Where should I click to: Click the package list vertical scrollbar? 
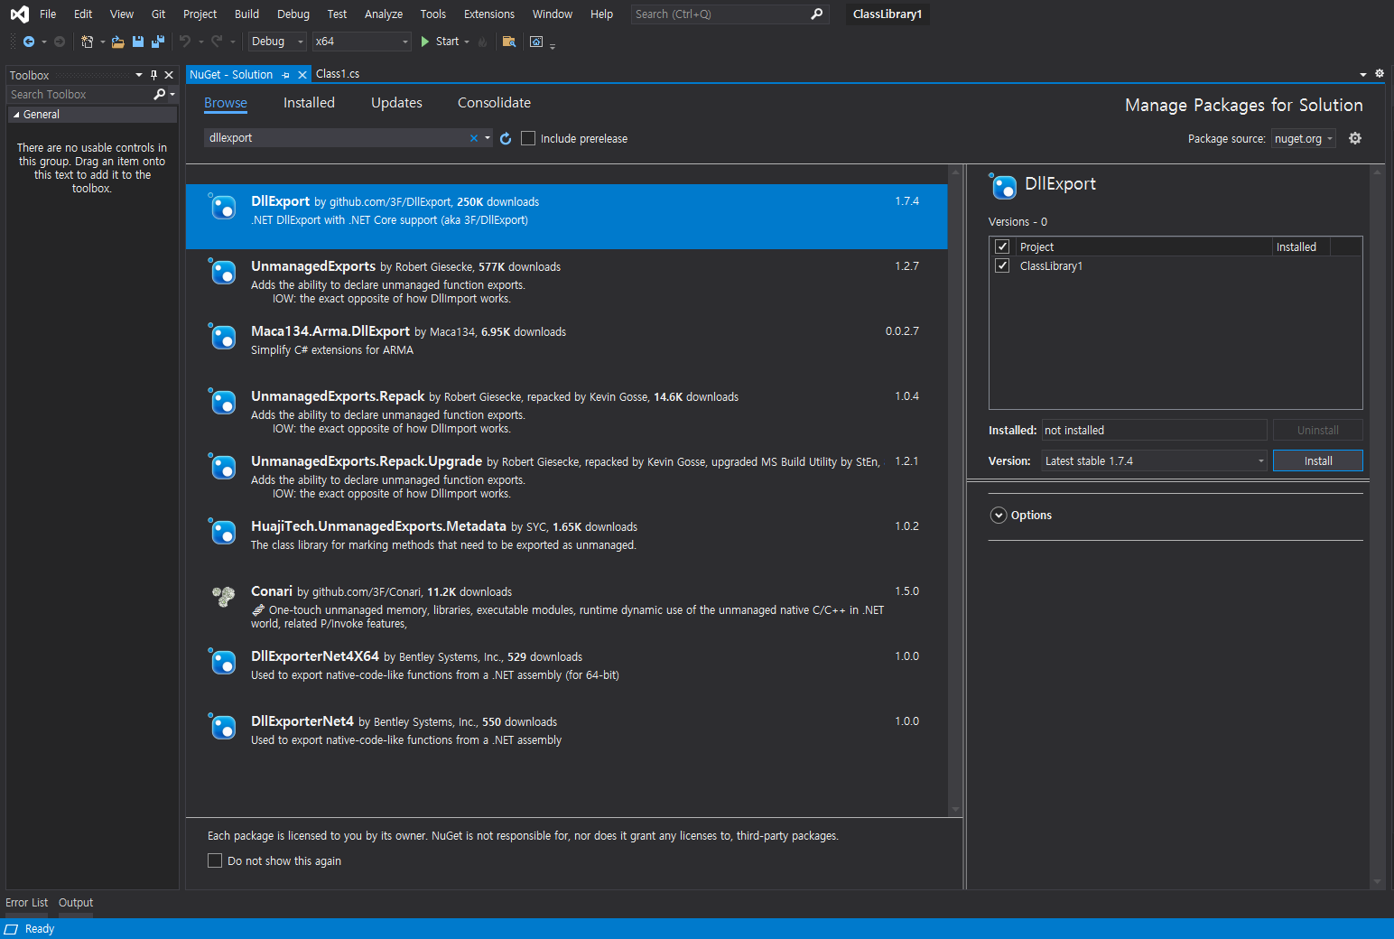click(x=955, y=490)
